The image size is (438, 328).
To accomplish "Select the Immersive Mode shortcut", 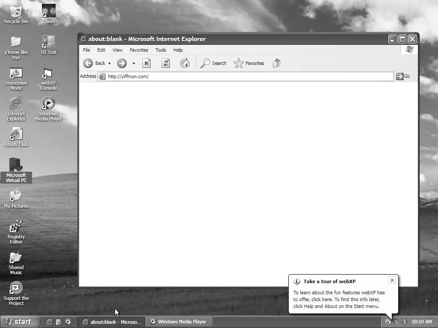I will (x=16, y=79).
